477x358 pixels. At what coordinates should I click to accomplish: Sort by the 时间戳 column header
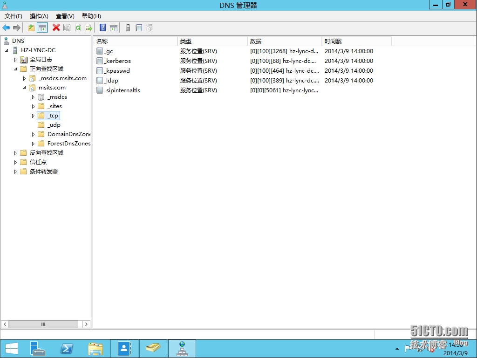[356, 41]
